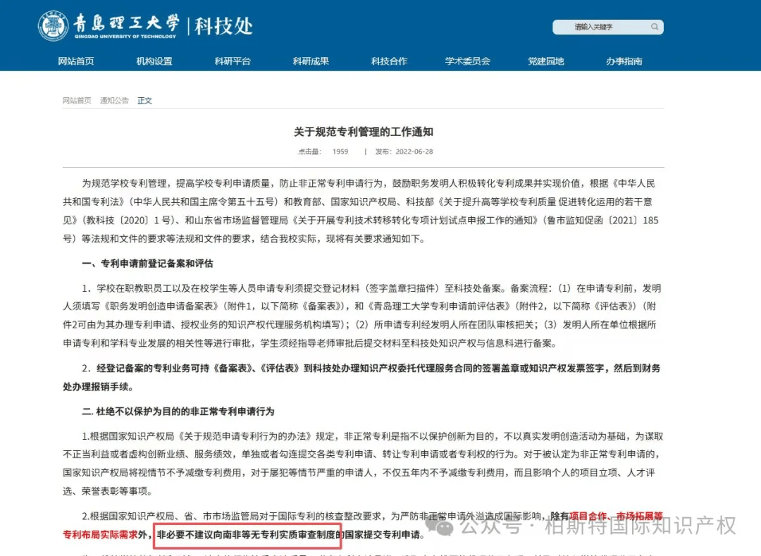Select the 科研成果 navigation item
Screen dimensions: 761x556
[311, 61]
